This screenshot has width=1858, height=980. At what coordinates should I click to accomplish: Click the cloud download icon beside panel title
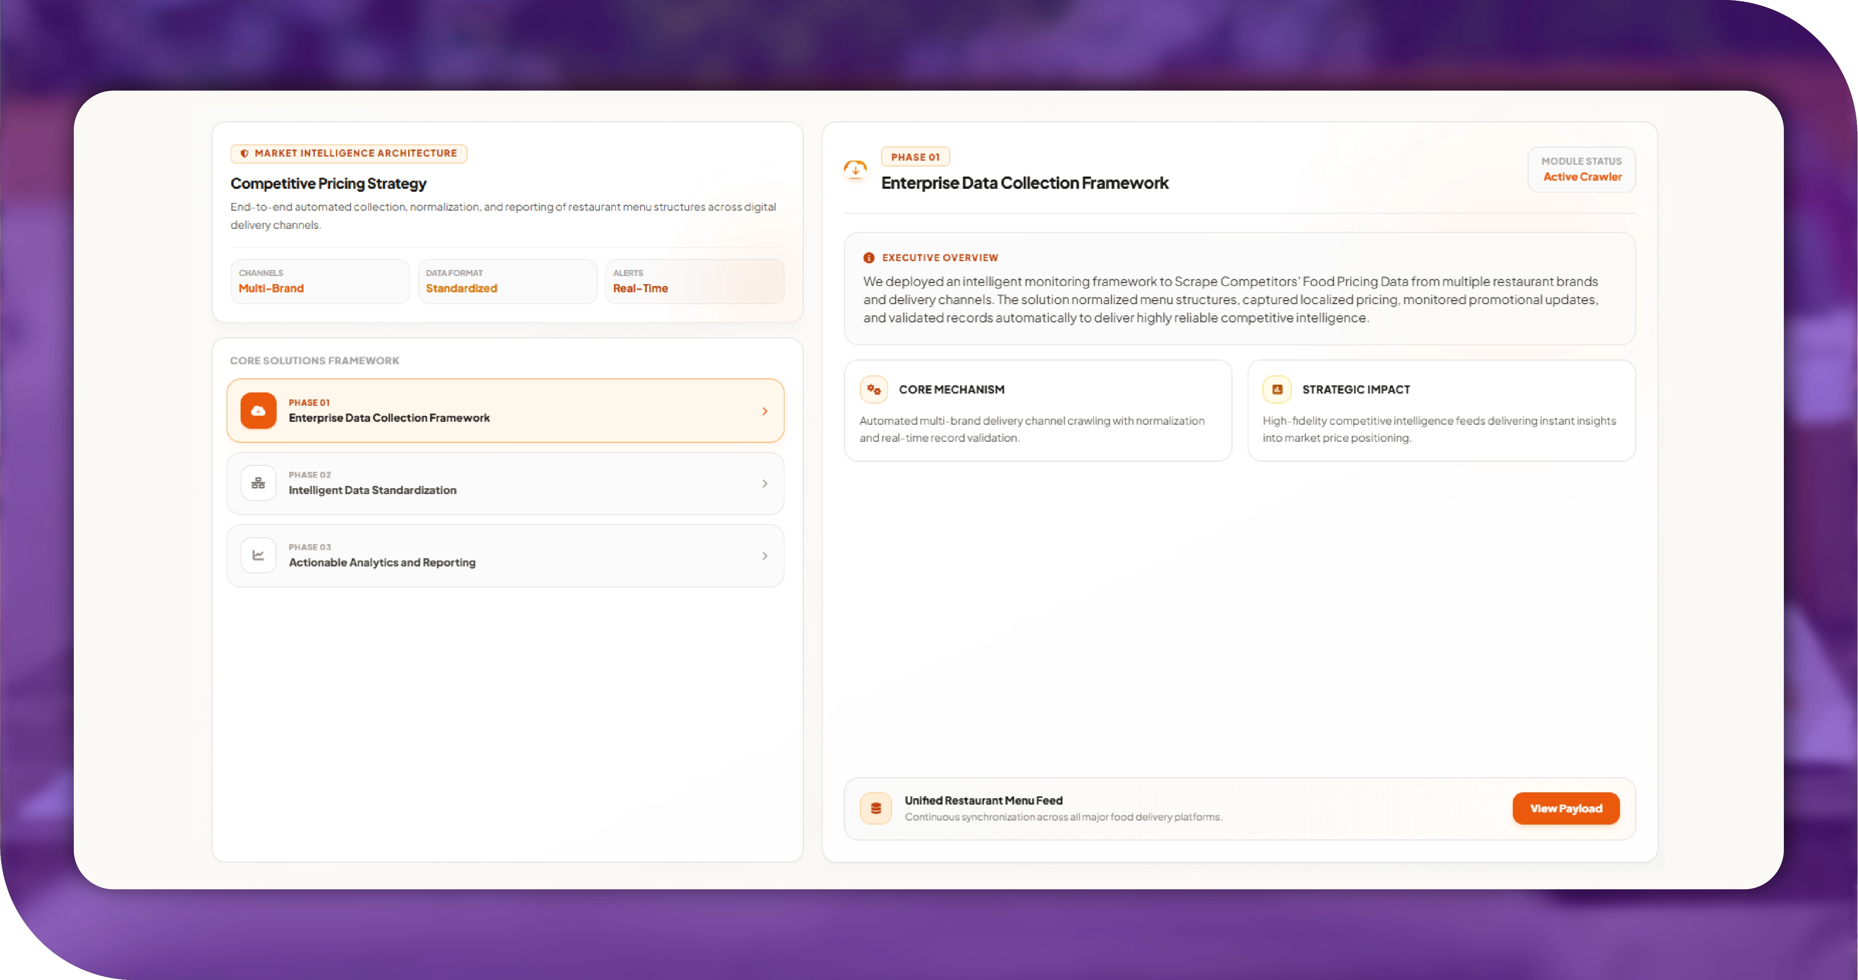pyautogui.click(x=855, y=170)
